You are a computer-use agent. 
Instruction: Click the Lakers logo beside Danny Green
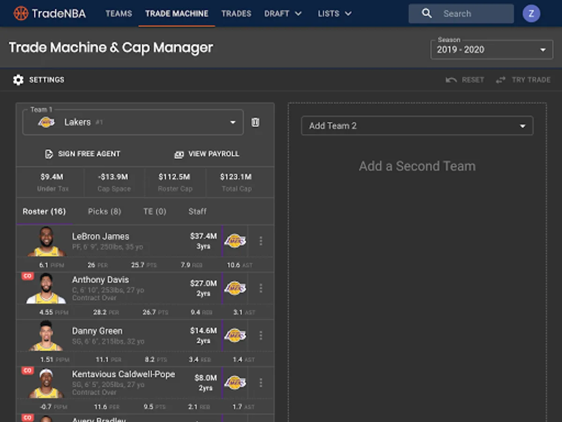[235, 335]
